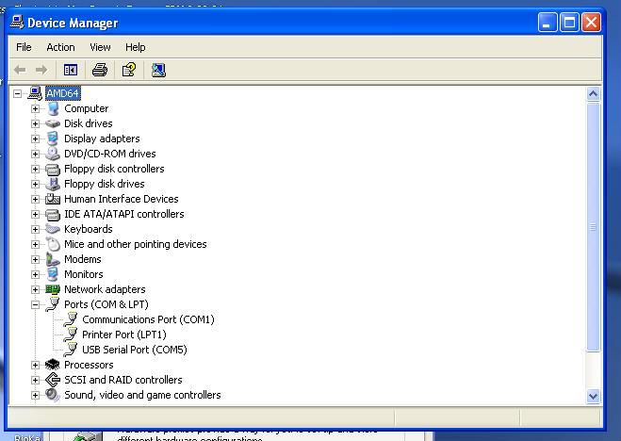This screenshot has width=621, height=441.
Task: Expand the Disk drives node
Action: pos(35,123)
